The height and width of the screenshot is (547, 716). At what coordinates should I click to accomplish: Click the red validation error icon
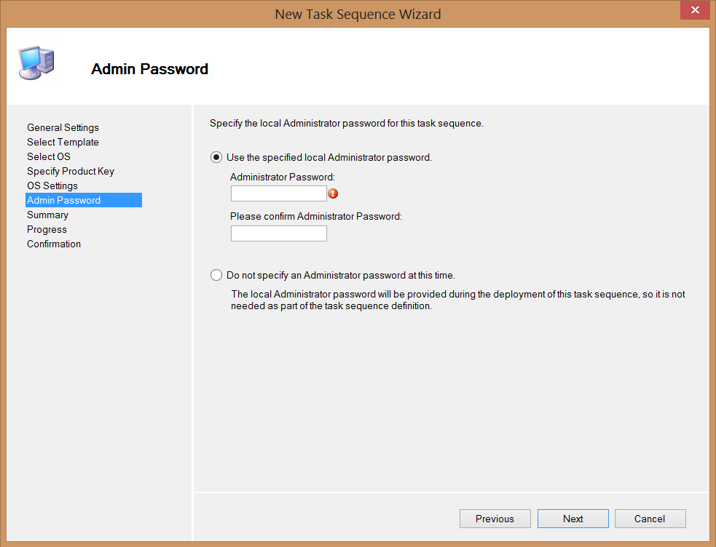click(x=334, y=193)
